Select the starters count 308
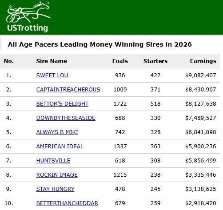 click(x=155, y=161)
